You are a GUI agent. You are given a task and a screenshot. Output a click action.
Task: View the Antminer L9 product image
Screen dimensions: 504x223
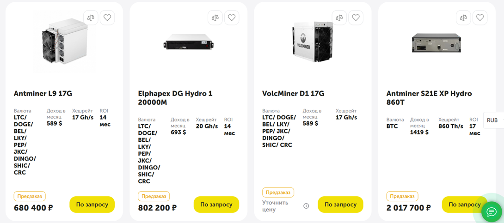click(64, 45)
